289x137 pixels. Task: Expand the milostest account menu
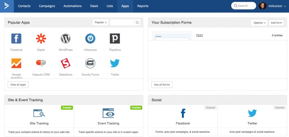point(277,6)
